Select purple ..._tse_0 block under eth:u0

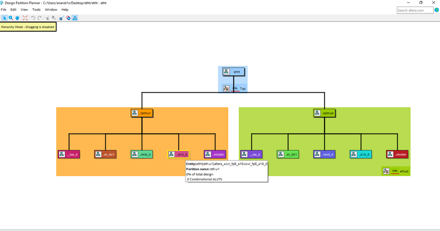[251, 155]
